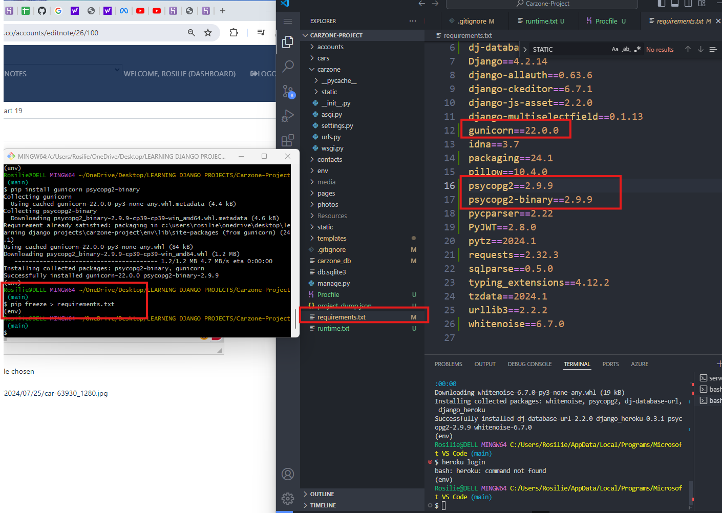Close the requirements.txt editor tab

pyautogui.click(x=718, y=21)
